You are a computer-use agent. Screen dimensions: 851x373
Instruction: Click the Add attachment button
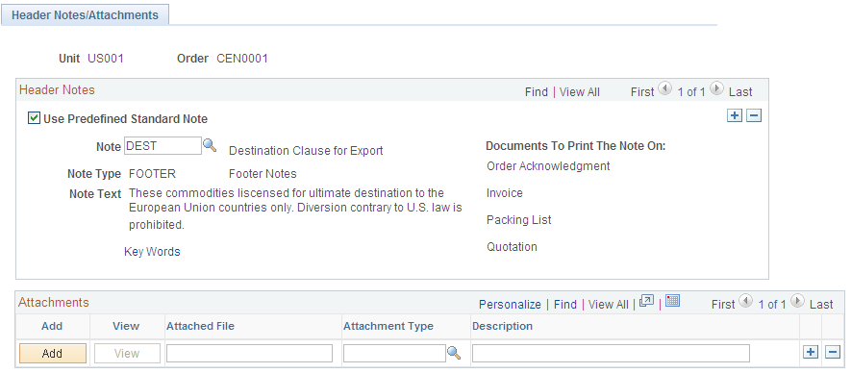coord(53,354)
